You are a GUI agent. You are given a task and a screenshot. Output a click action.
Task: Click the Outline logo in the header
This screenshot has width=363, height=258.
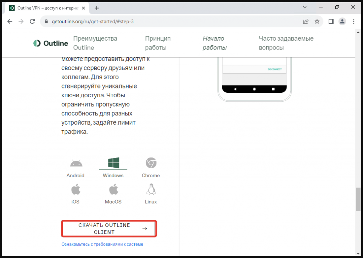(x=50, y=43)
